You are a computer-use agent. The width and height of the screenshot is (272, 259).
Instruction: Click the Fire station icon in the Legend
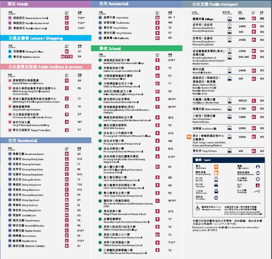point(216,198)
